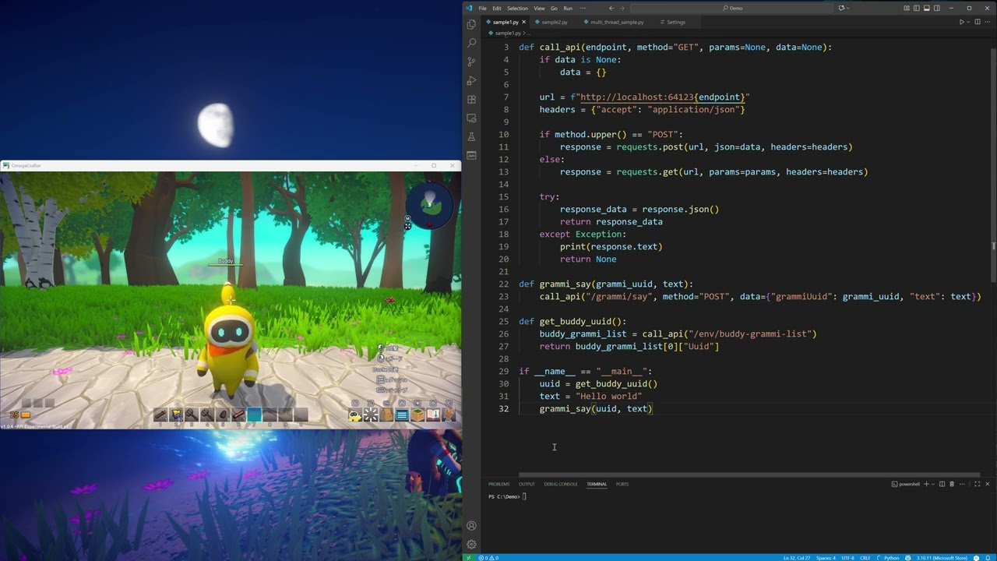
Task: Open the Explorer view in VS Code
Action: pos(471,24)
